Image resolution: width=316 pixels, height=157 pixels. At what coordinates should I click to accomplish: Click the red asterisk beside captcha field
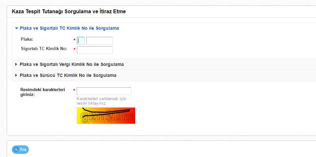(x=74, y=90)
